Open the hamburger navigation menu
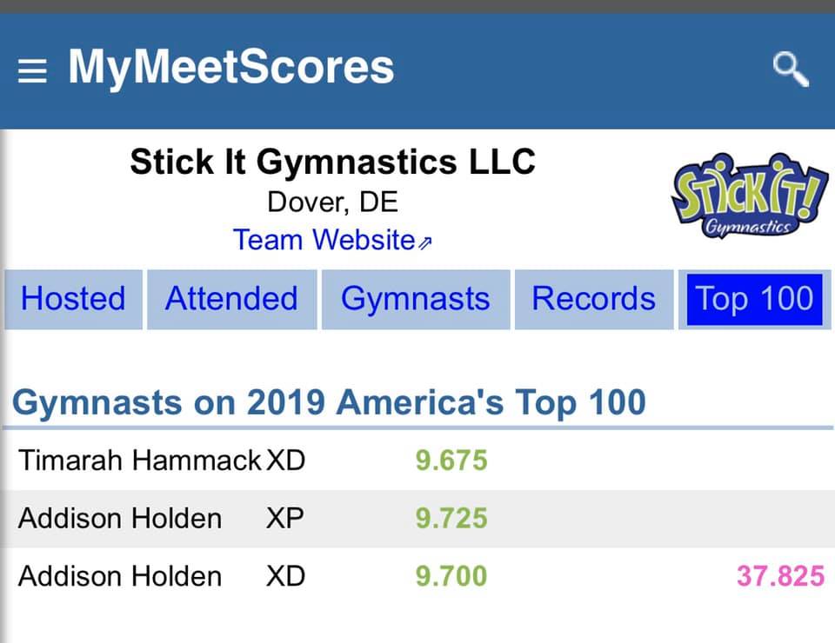 (x=32, y=70)
